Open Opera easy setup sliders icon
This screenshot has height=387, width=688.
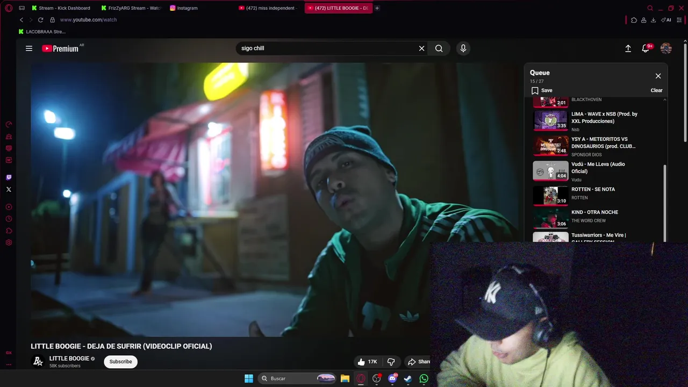coord(679,20)
